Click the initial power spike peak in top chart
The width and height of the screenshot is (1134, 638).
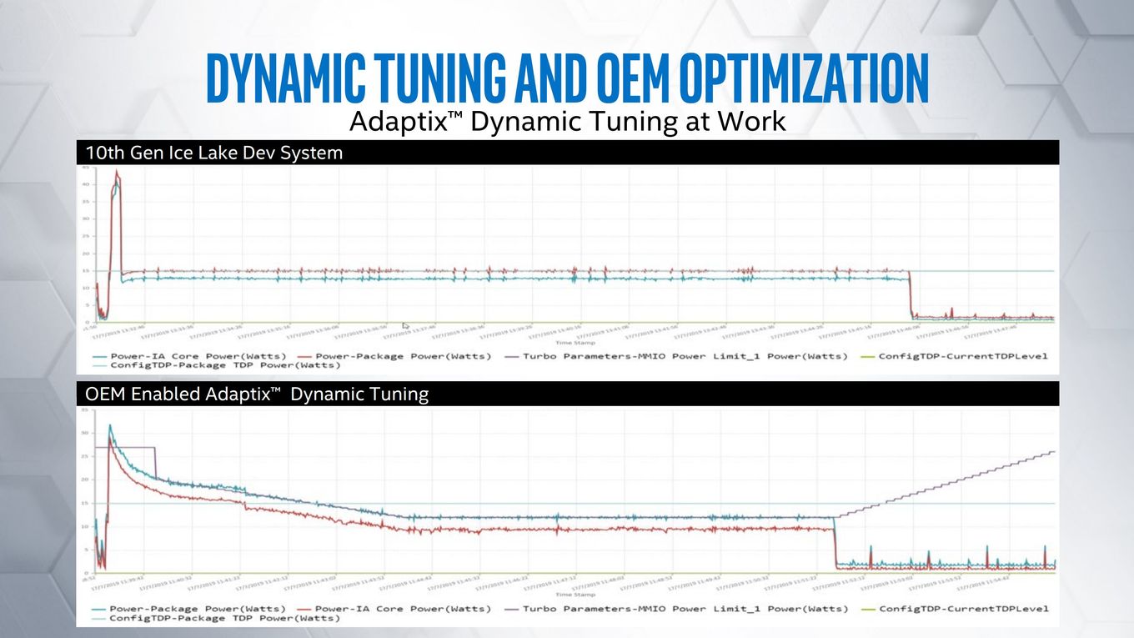point(117,173)
